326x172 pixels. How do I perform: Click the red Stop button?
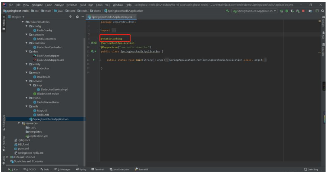[x=303, y=11]
